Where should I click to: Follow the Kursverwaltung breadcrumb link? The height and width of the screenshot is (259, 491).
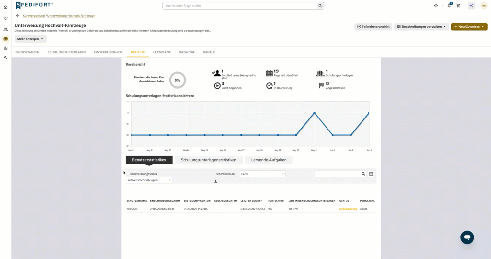pos(34,16)
